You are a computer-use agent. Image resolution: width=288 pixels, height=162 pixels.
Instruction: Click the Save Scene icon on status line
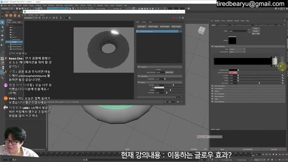click(22, 9)
